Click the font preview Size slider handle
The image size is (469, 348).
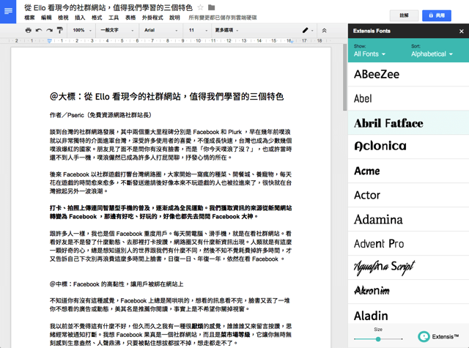pyautogui.click(x=378, y=339)
